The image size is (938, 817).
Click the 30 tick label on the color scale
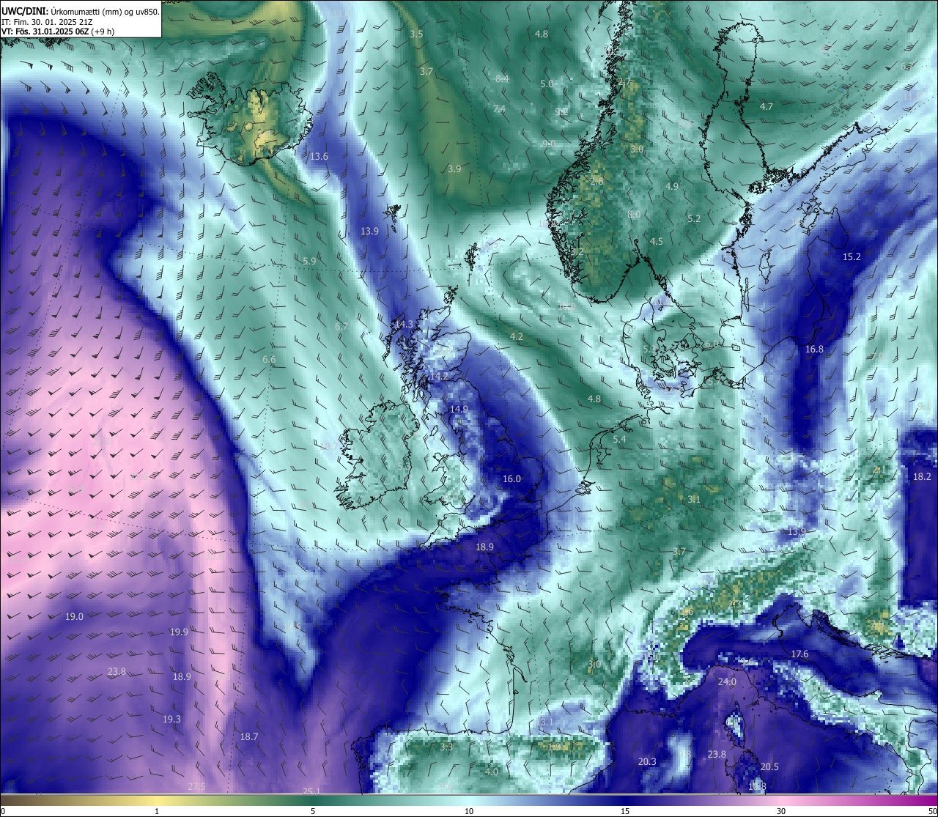(x=781, y=811)
